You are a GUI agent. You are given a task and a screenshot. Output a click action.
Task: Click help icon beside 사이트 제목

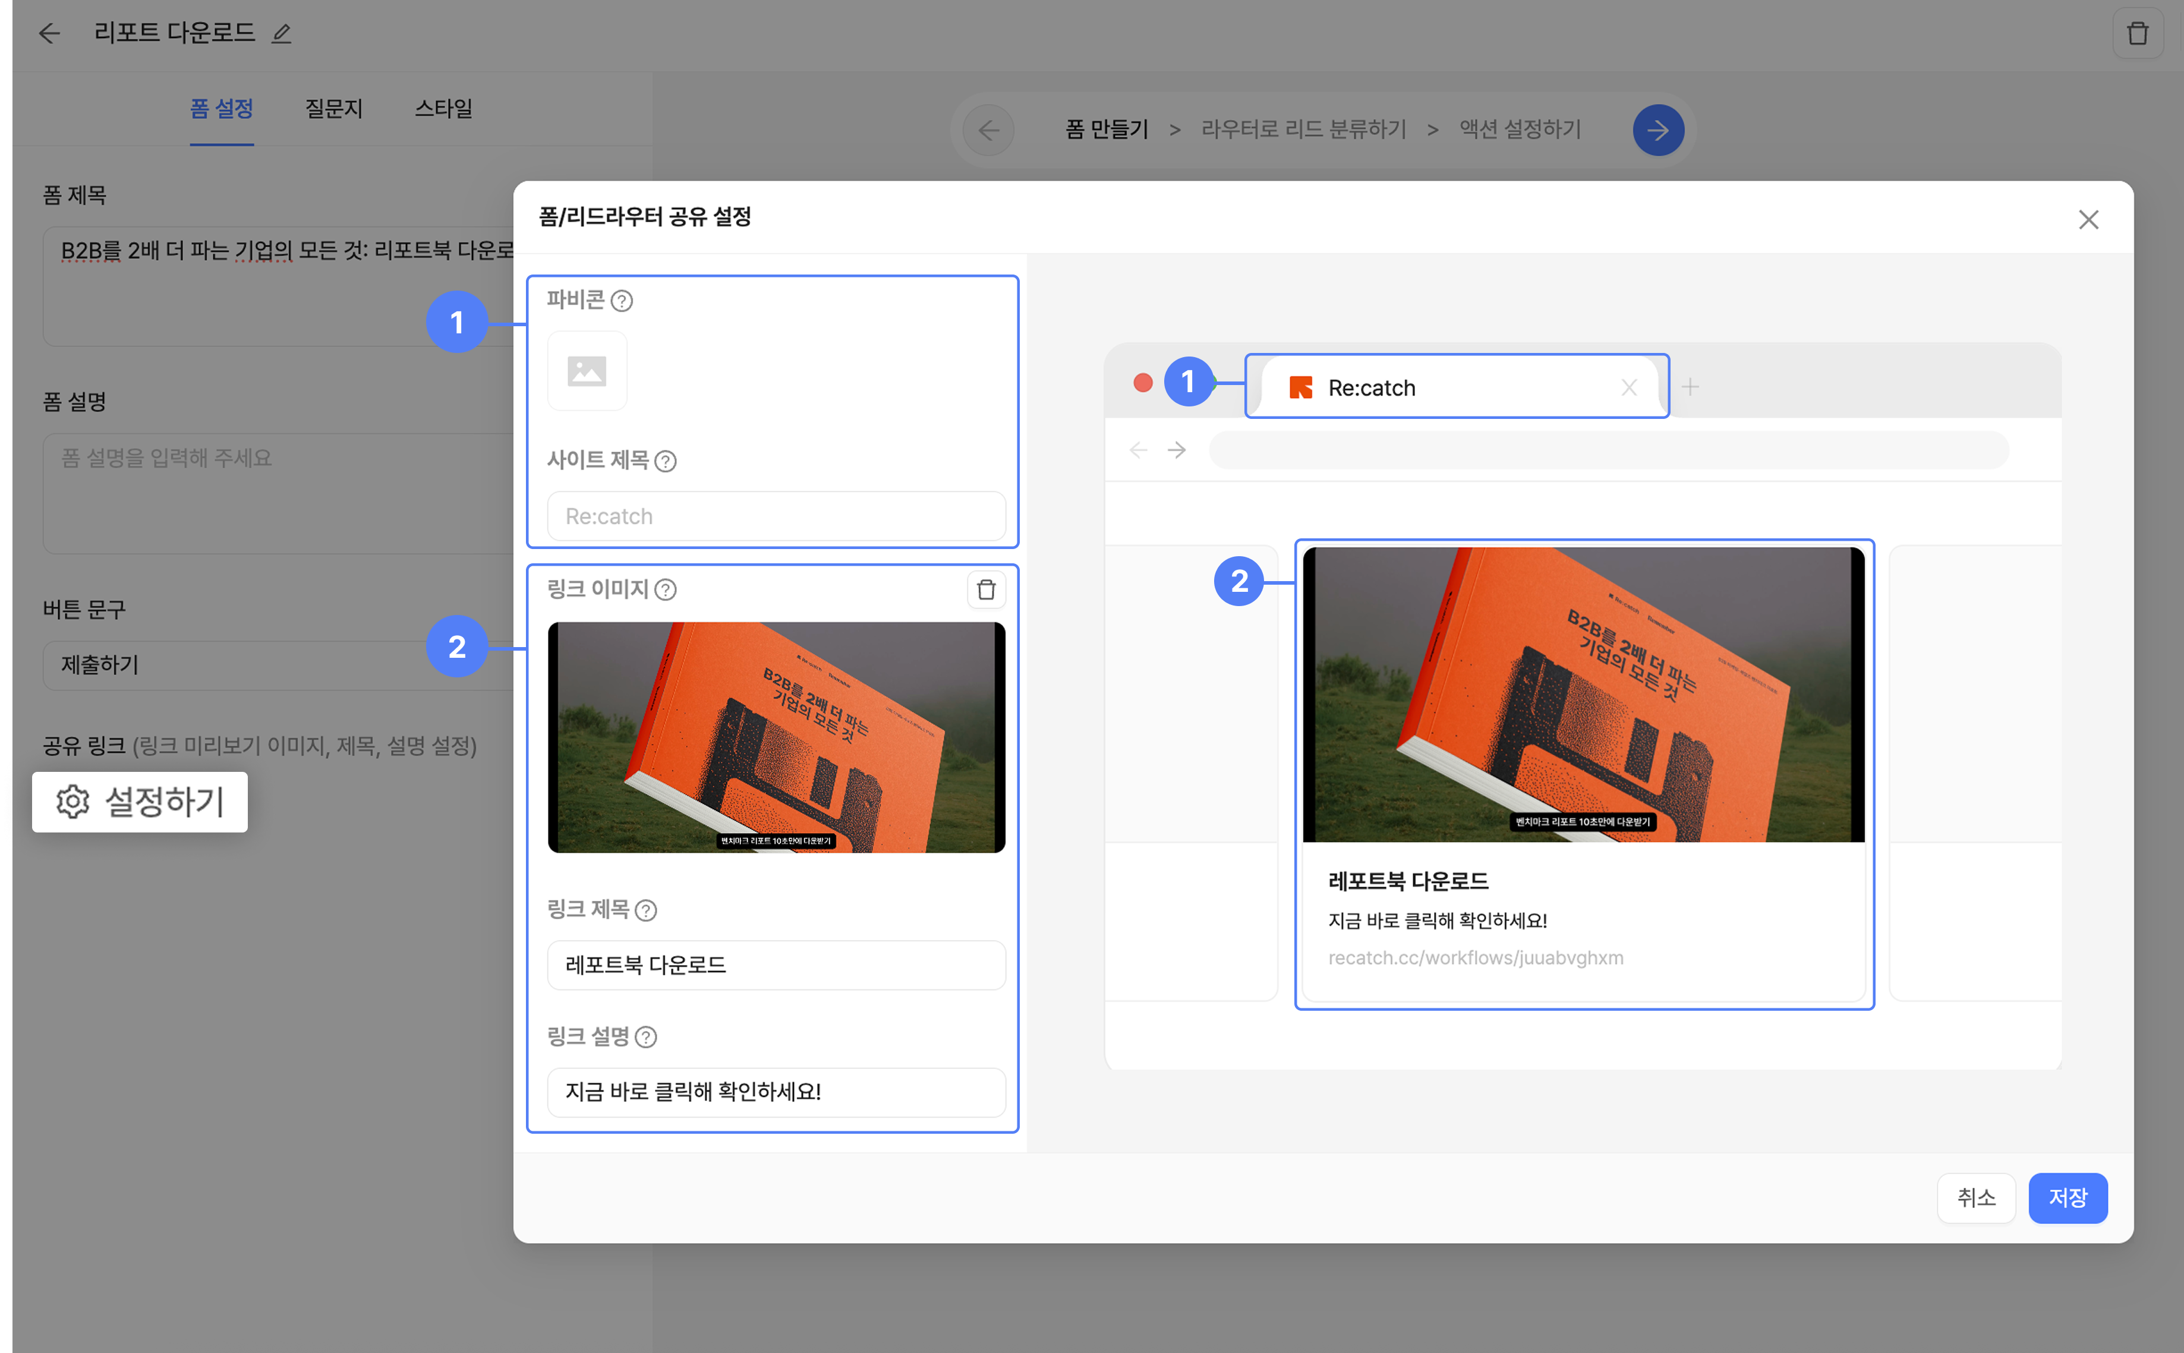pyautogui.click(x=666, y=461)
